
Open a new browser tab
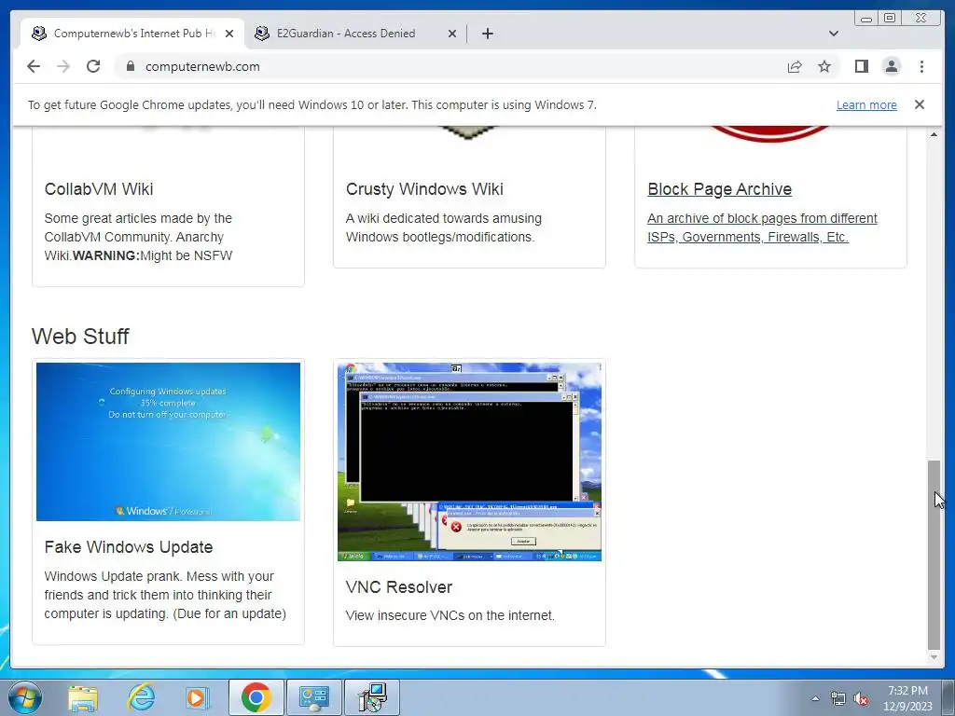coord(487,34)
